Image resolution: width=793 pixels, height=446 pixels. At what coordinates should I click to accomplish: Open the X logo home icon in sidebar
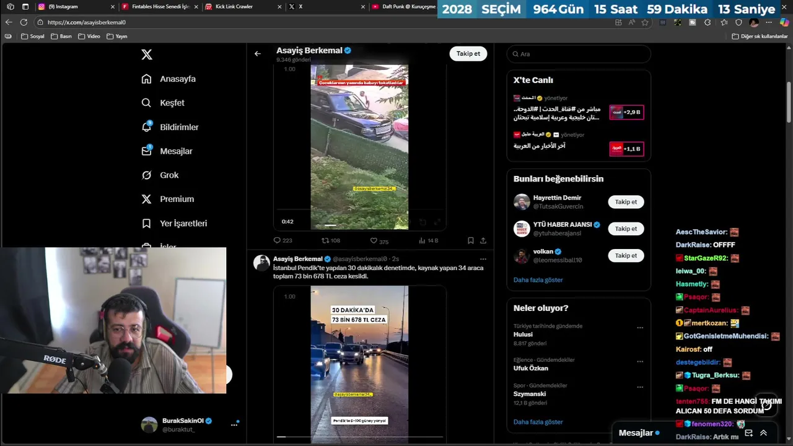[147, 55]
